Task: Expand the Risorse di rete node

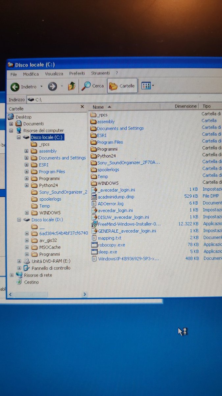Action: (x=12, y=275)
